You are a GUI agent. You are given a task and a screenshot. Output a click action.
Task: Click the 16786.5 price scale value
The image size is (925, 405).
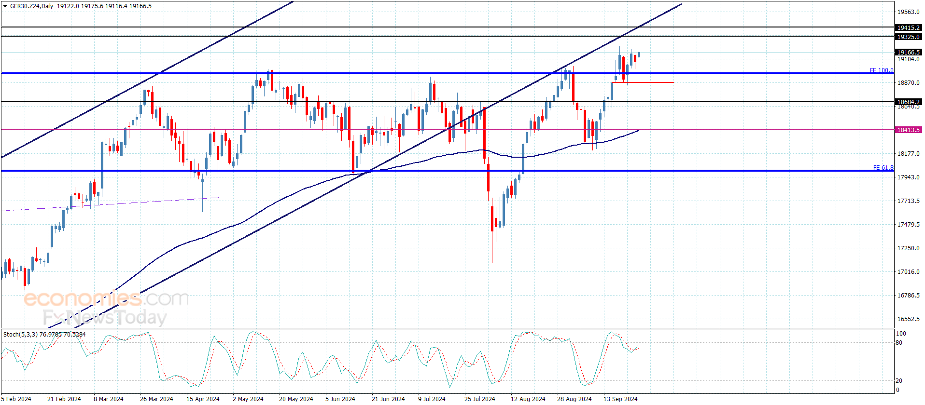pyautogui.click(x=909, y=296)
